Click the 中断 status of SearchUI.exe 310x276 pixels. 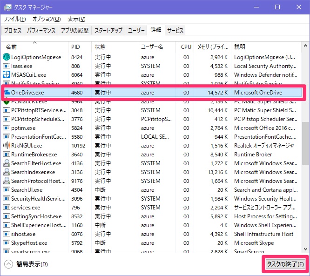pyautogui.click(x=100, y=190)
